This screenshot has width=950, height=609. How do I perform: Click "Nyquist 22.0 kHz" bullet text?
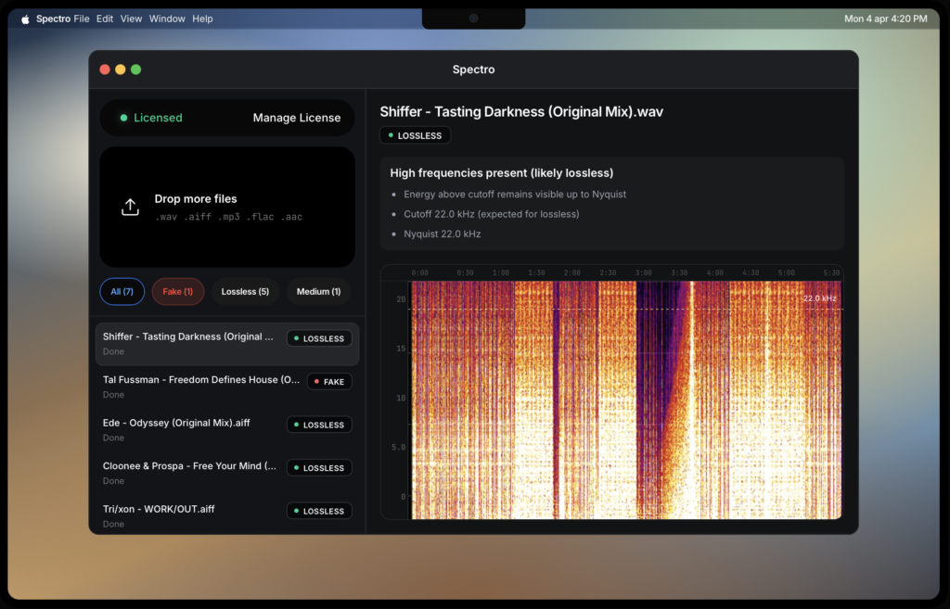pos(443,234)
